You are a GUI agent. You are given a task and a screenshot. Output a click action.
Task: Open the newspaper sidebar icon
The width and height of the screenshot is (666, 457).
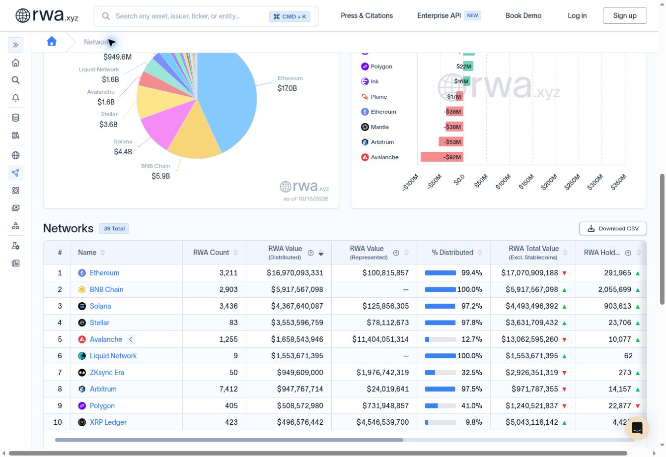point(15,263)
